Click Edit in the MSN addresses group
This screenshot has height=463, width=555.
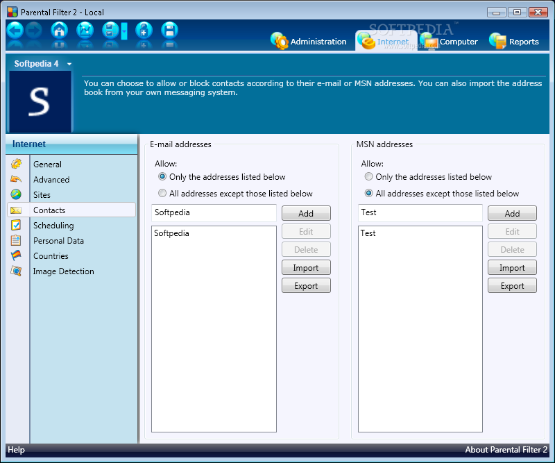coord(512,231)
